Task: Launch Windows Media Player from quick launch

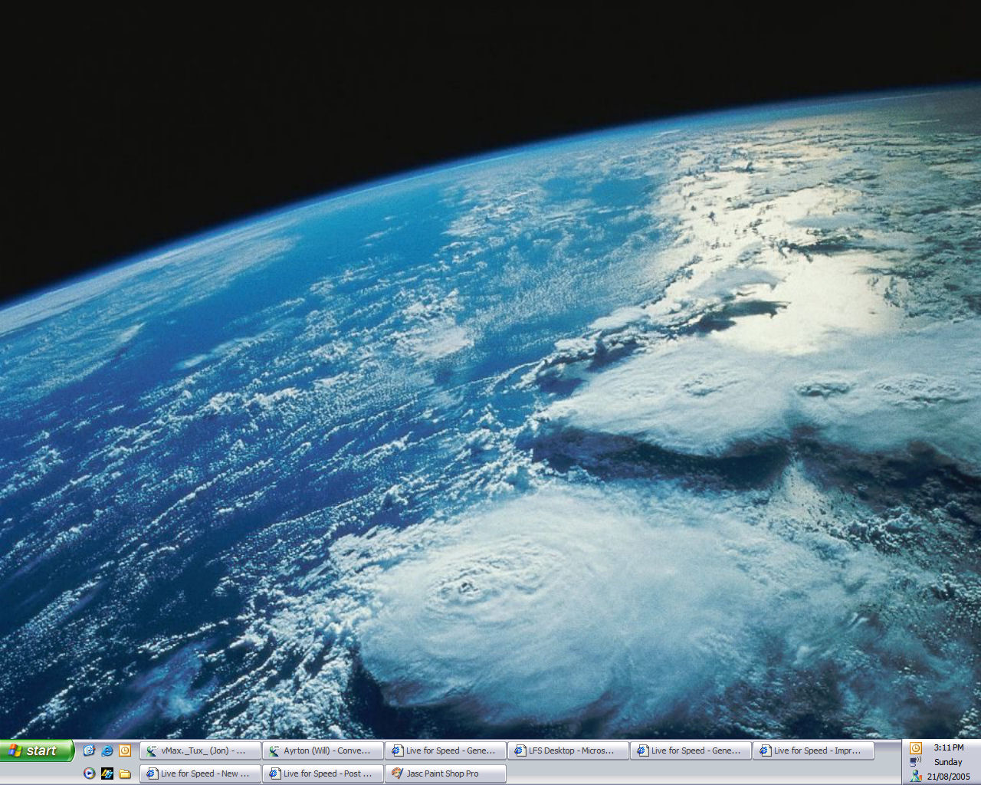Action: point(90,774)
